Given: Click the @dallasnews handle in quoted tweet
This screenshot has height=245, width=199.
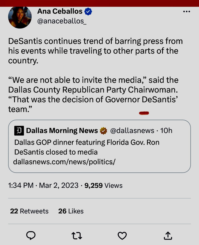Looking at the screenshot, I should [x=132, y=131].
